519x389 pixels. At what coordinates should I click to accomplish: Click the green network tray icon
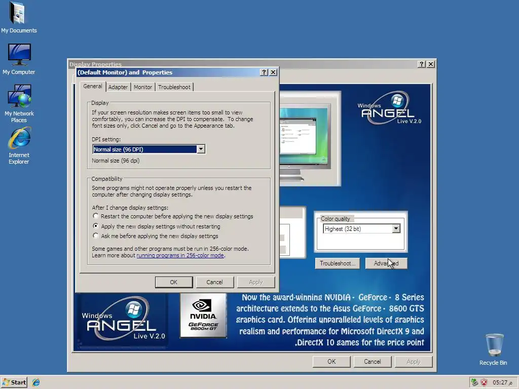pyautogui.click(x=474, y=382)
